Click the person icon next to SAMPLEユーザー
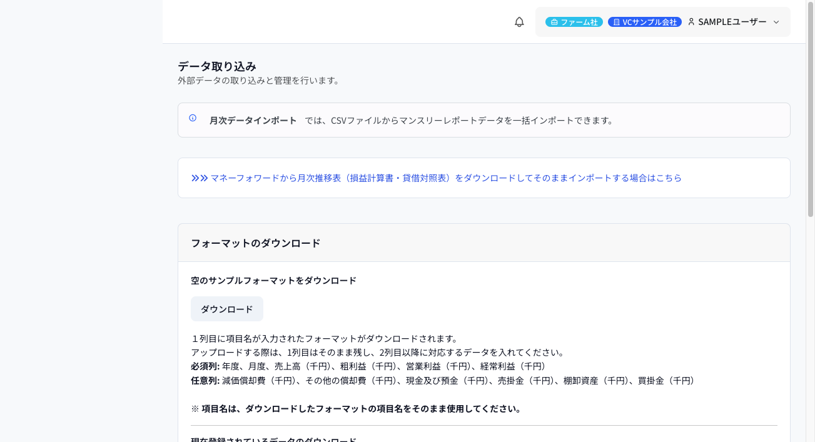This screenshot has width=815, height=442. pos(691,21)
